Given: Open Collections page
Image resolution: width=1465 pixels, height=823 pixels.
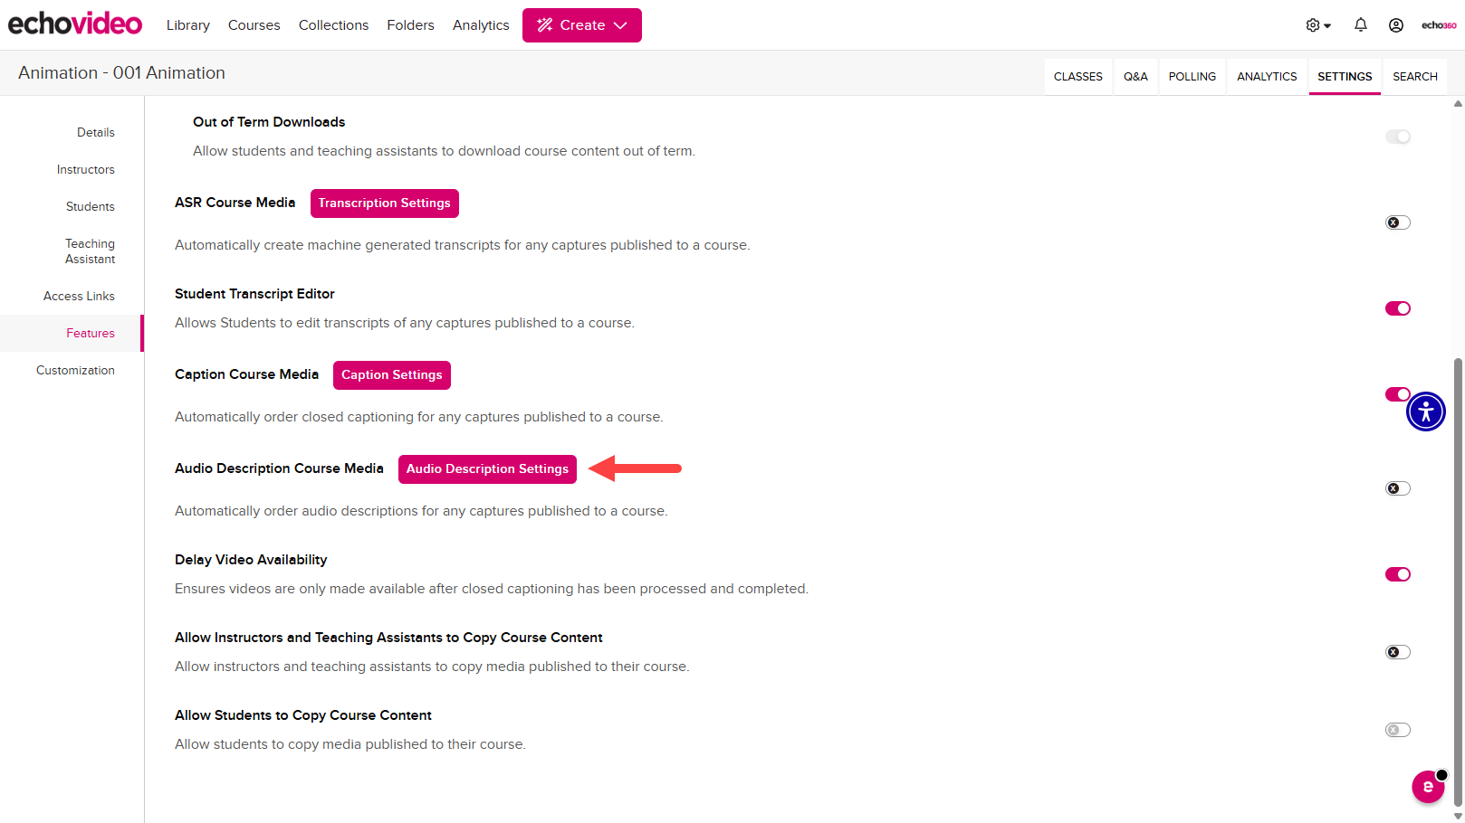Looking at the screenshot, I should (334, 25).
